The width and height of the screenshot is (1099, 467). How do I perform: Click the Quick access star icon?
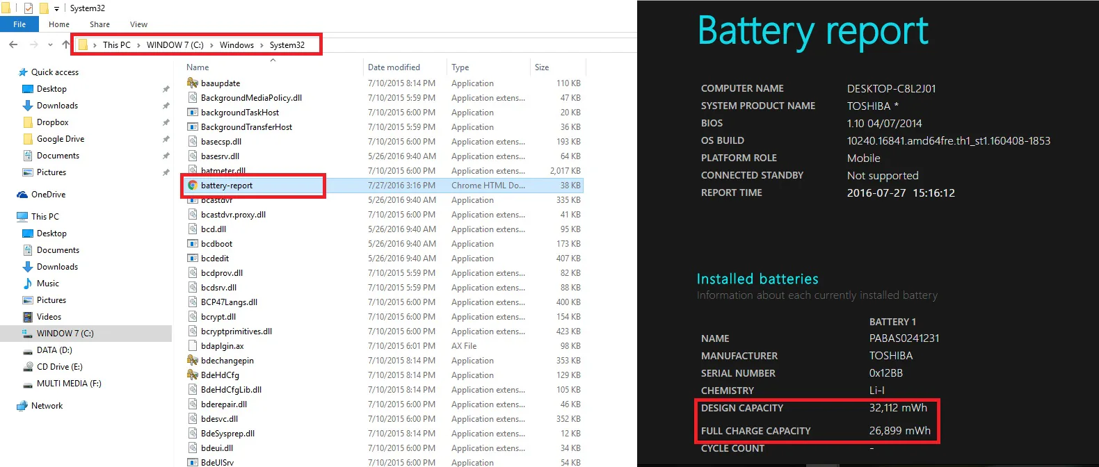(23, 72)
